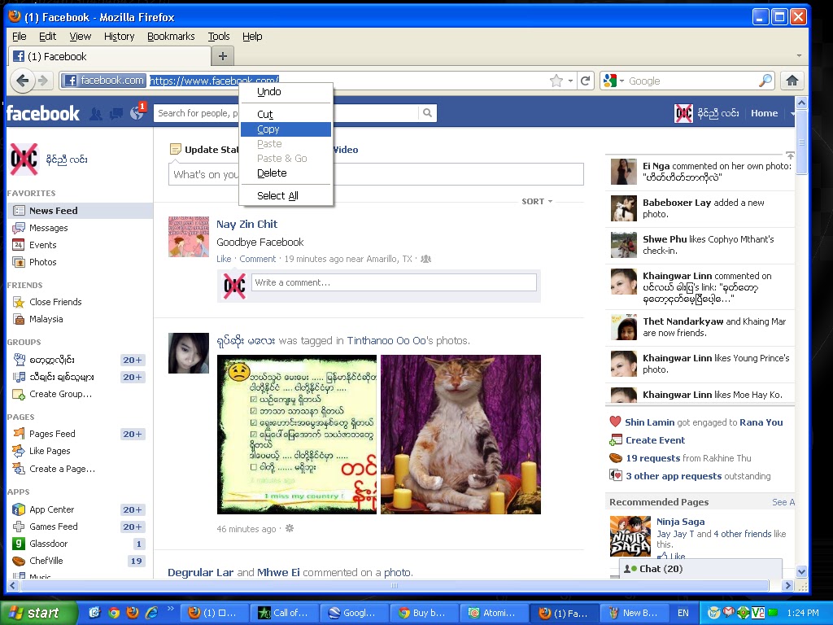Open the Tools menu in Firefox
Screen dimensions: 833x625
pyautogui.click(x=218, y=36)
